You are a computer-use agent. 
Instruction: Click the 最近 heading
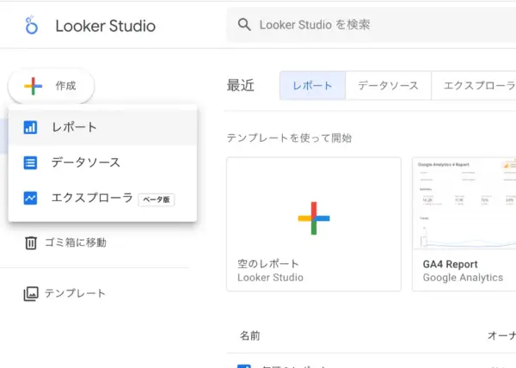coord(240,85)
